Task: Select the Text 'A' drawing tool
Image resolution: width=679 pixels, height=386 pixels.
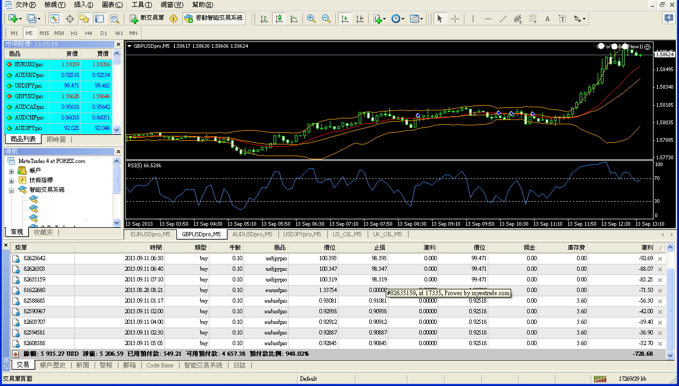Action: click(548, 19)
